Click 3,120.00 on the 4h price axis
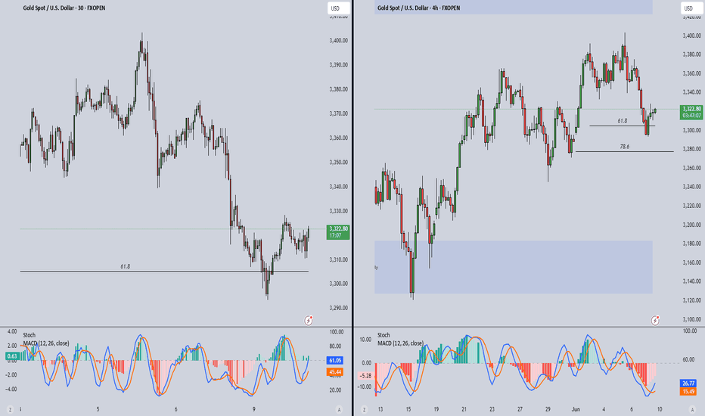 (x=691, y=300)
